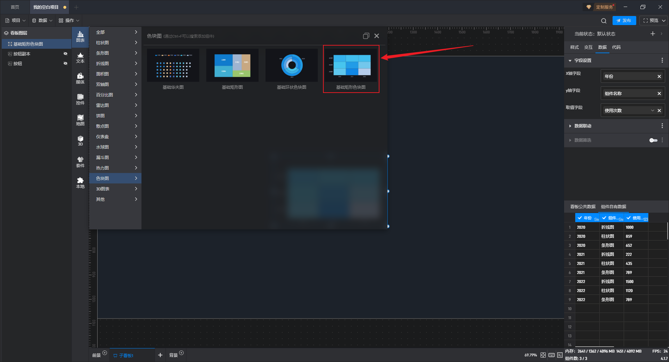This screenshot has width=669, height=362.
Task: Click the data cell with value 1500
Action: (x=636, y=282)
